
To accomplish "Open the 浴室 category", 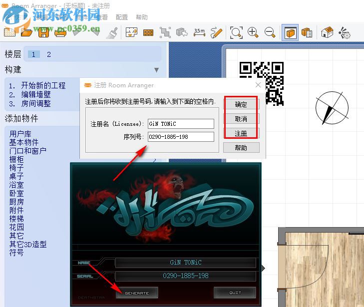I will point(16,185).
